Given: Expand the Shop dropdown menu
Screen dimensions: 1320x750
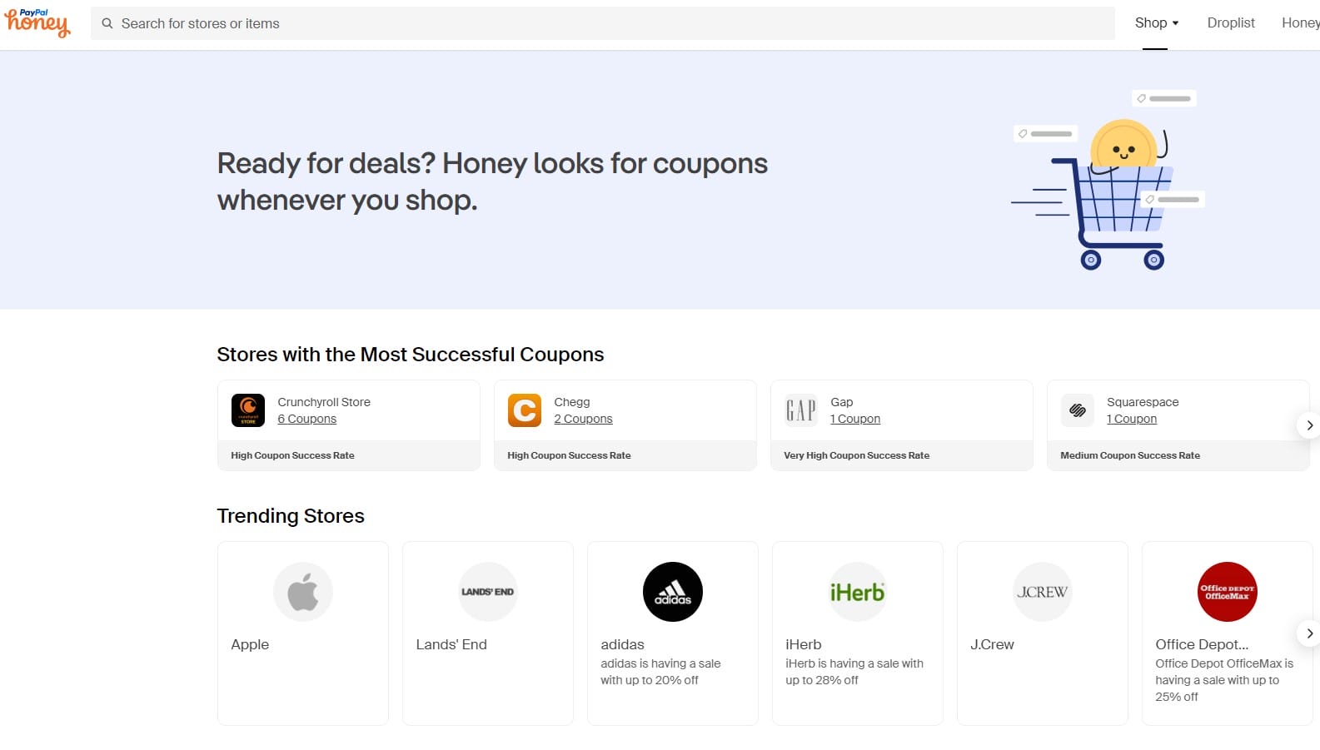Looking at the screenshot, I should [x=1156, y=23].
